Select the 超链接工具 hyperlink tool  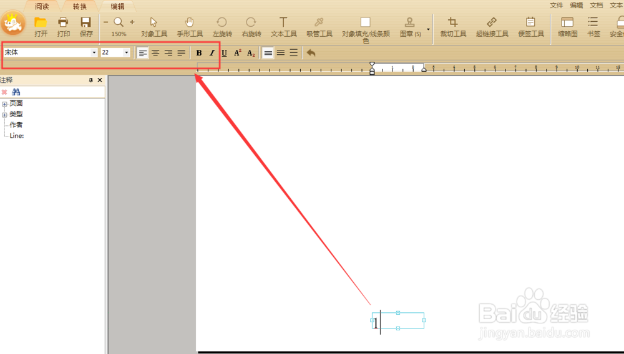(492, 27)
